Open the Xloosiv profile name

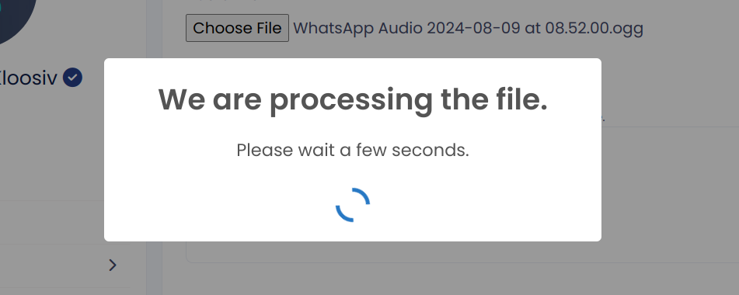pyautogui.click(x=28, y=78)
